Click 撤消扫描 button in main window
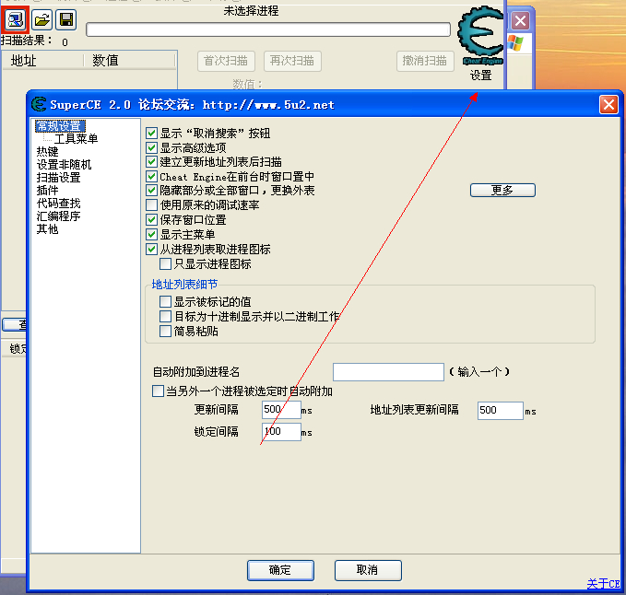The width and height of the screenshot is (626, 595). [x=425, y=61]
